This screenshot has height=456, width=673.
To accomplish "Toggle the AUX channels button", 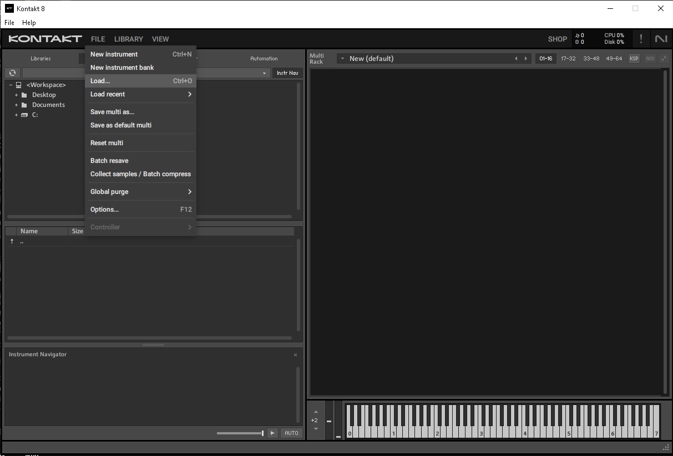I will tap(650, 58).
